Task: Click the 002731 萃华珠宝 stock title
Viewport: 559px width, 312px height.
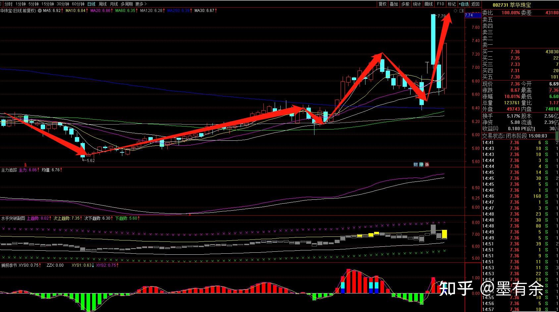Action: point(512,5)
